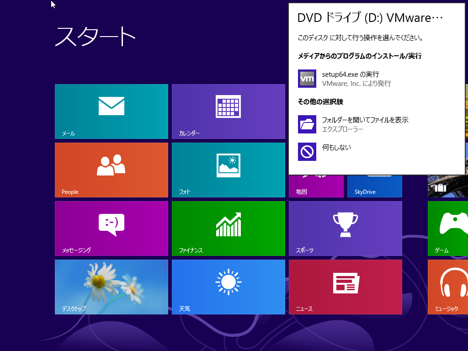Click the VMware setup64.exe icon
468x351 pixels.
(x=307, y=79)
